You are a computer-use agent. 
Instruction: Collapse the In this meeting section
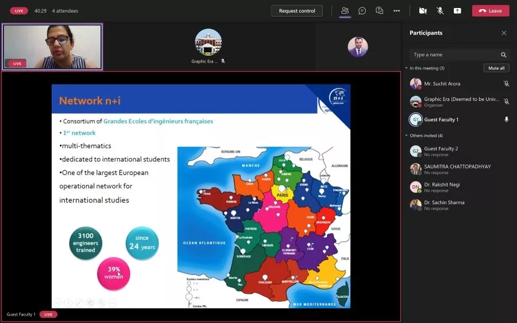[407, 68]
